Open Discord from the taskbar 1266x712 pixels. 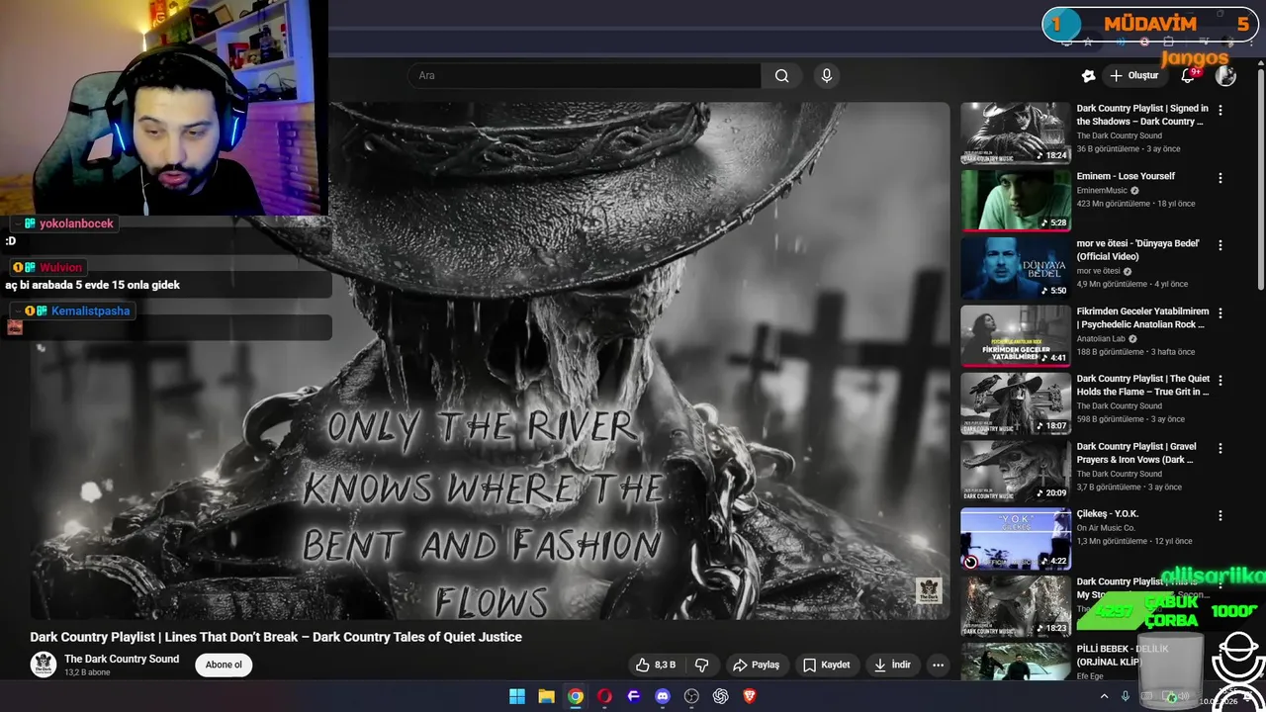[x=663, y=696]
